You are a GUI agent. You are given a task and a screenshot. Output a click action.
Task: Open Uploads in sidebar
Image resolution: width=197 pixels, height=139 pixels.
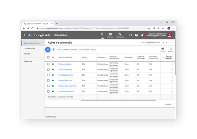[27, 54]
